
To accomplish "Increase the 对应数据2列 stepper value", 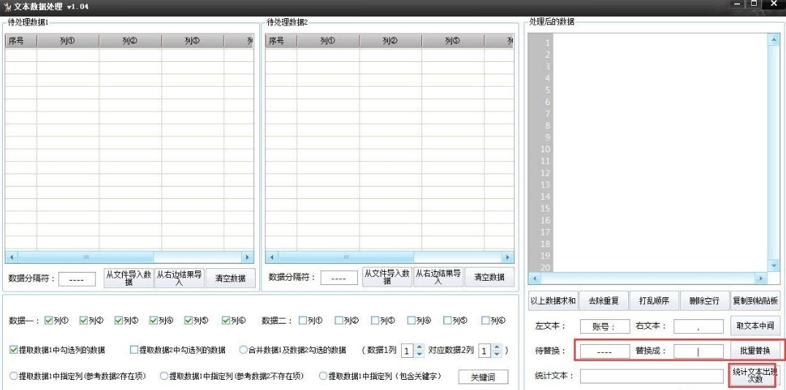I will coord(496,347).
